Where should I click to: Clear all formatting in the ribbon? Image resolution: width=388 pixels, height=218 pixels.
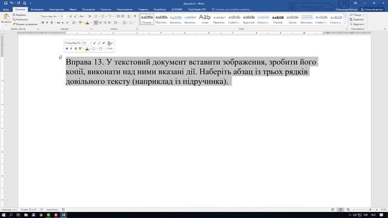point(90,16)
